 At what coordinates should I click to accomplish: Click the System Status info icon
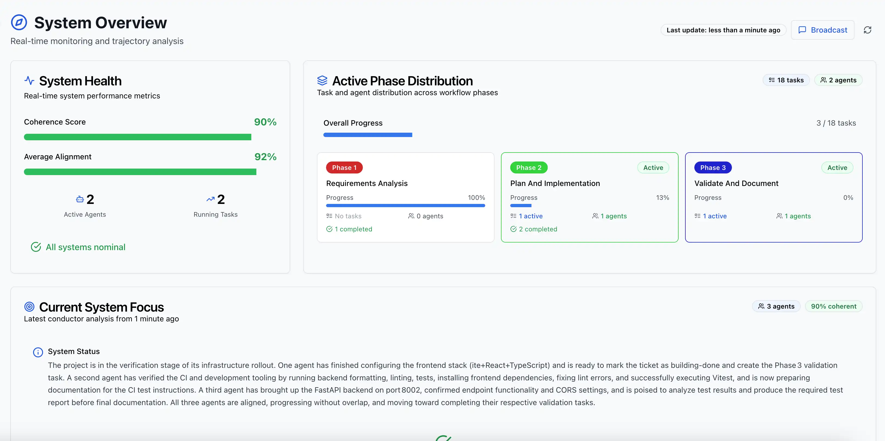click(x=38, y=352)
